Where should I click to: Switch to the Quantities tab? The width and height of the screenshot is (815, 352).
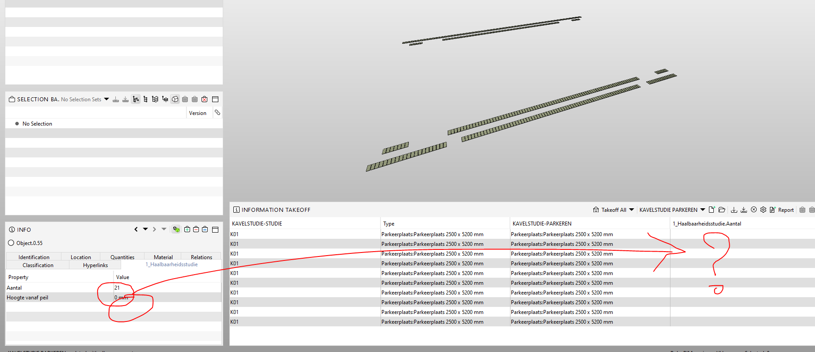tap(122, 257)
